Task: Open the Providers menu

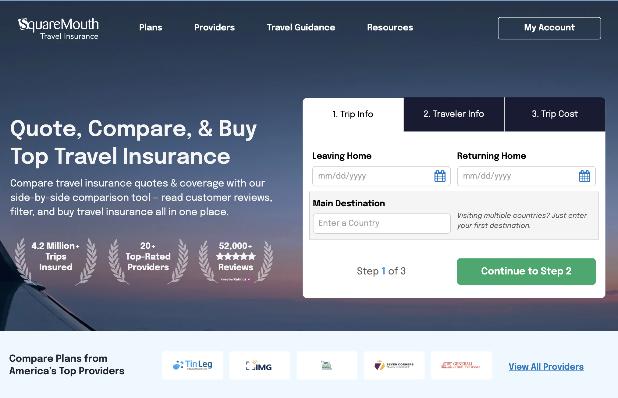Action: point(214,28)
